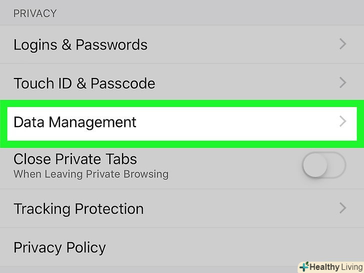Tap the Close Private Tabs label

75,159
